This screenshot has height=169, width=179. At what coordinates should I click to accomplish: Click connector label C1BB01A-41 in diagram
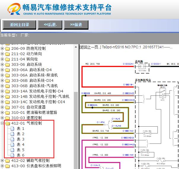point(128,131)
